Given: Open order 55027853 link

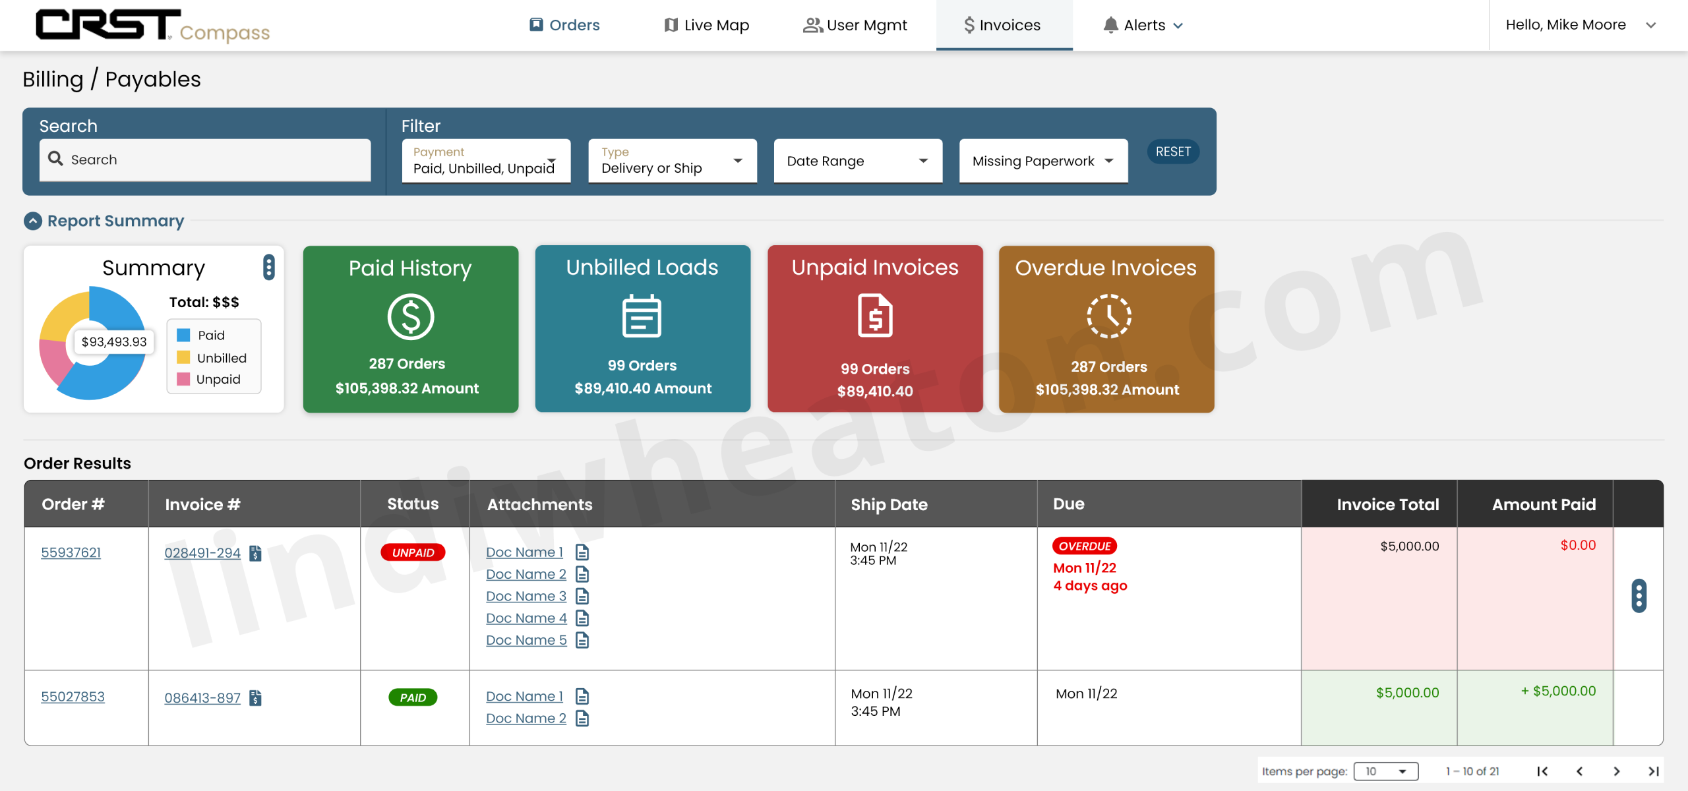Looking at the screenshot, I should [x=73, y=696].
